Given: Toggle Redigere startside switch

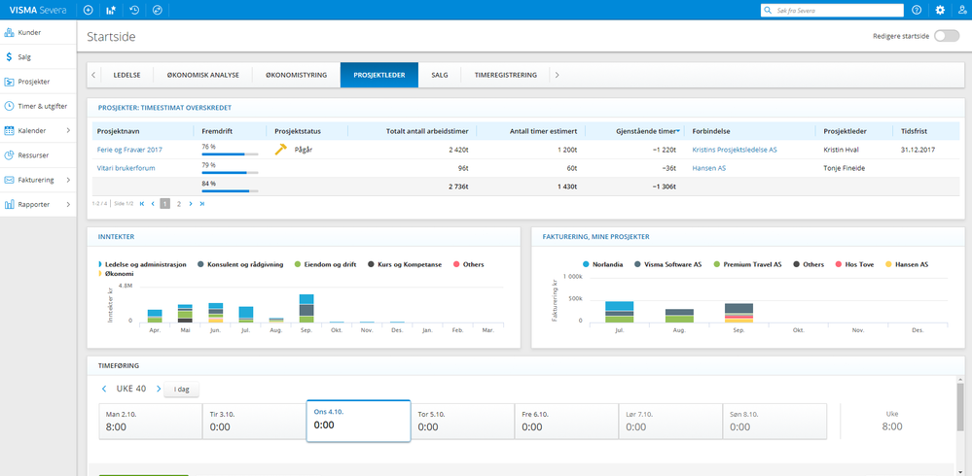Looking at the screenshot, I should tap(947, 36).
